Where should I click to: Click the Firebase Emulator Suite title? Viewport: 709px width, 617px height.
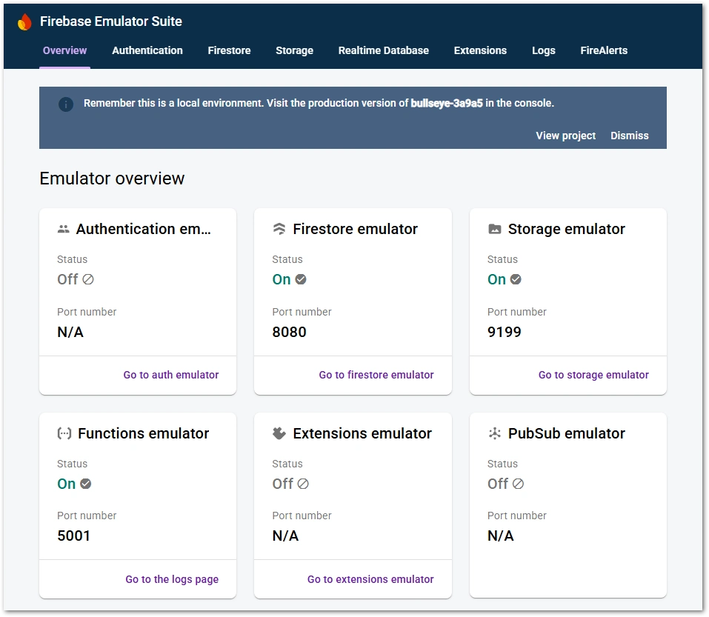click(111, 21)
